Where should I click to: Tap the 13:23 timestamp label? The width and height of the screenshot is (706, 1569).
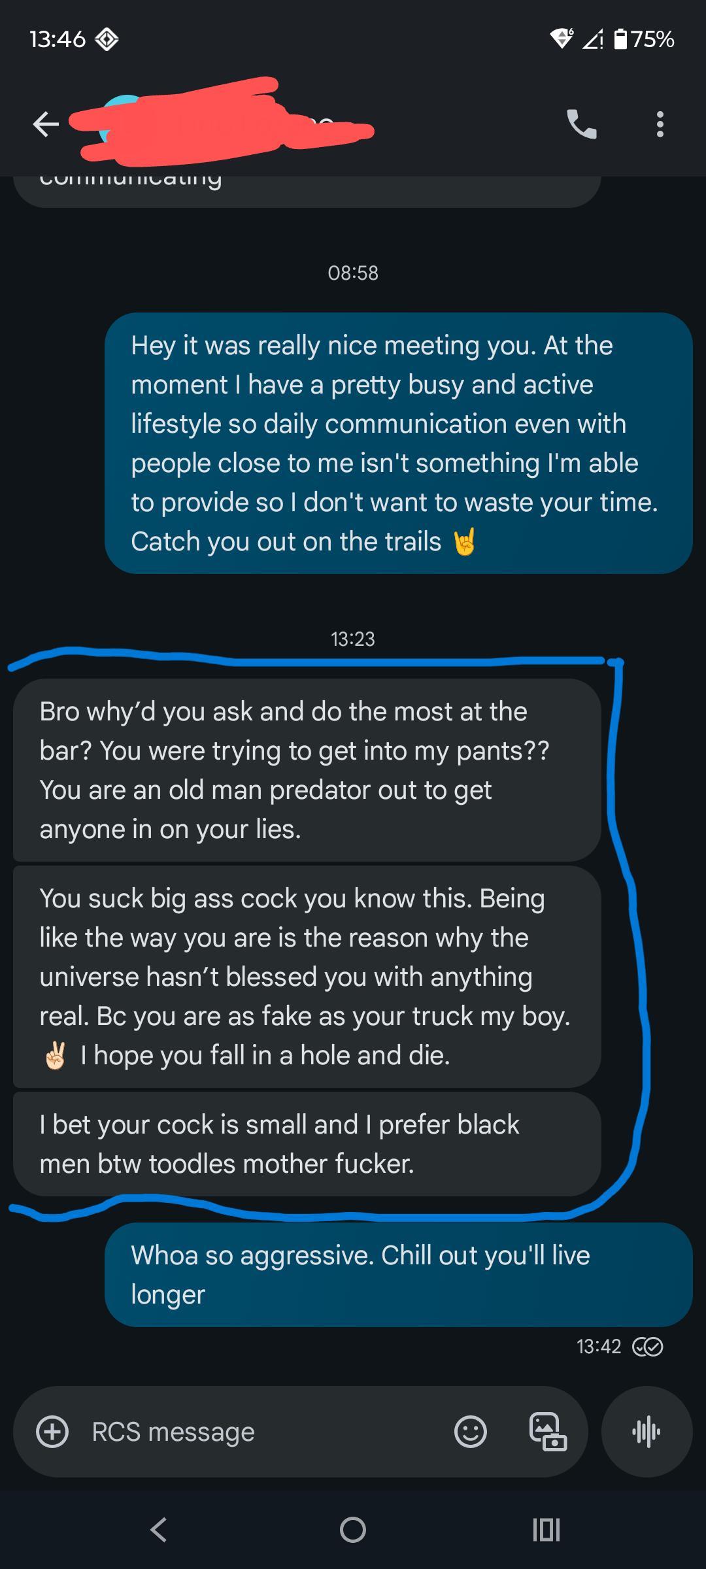point(353,639)
